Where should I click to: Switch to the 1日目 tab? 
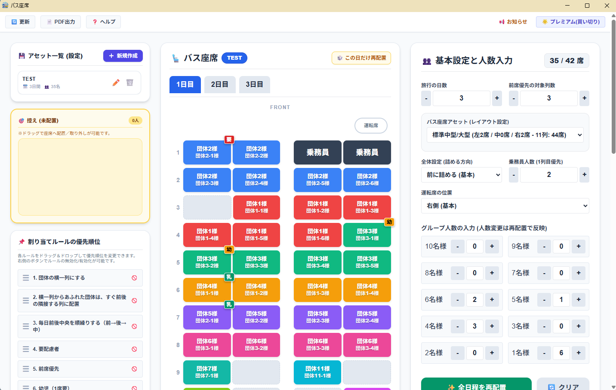(185, 85)
